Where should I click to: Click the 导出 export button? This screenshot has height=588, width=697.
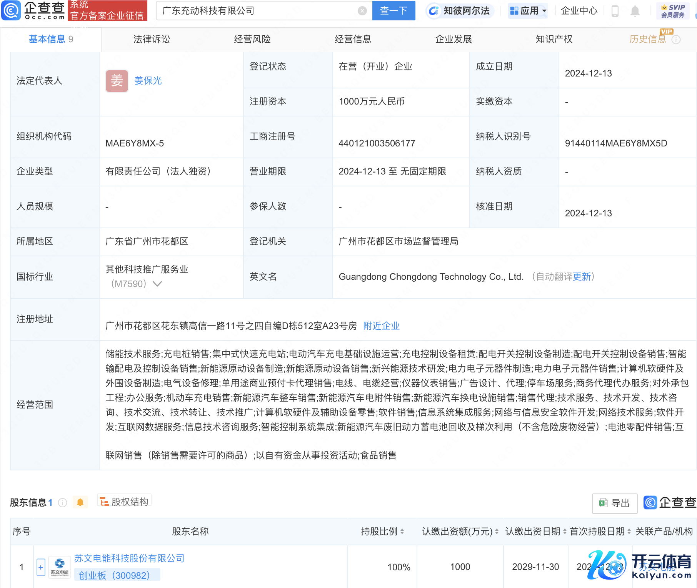click(x=614, y=503)
